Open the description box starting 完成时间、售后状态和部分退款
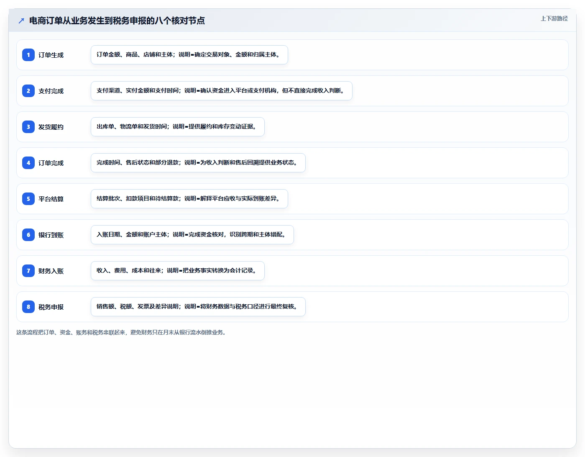 click(x=198, y=163)
